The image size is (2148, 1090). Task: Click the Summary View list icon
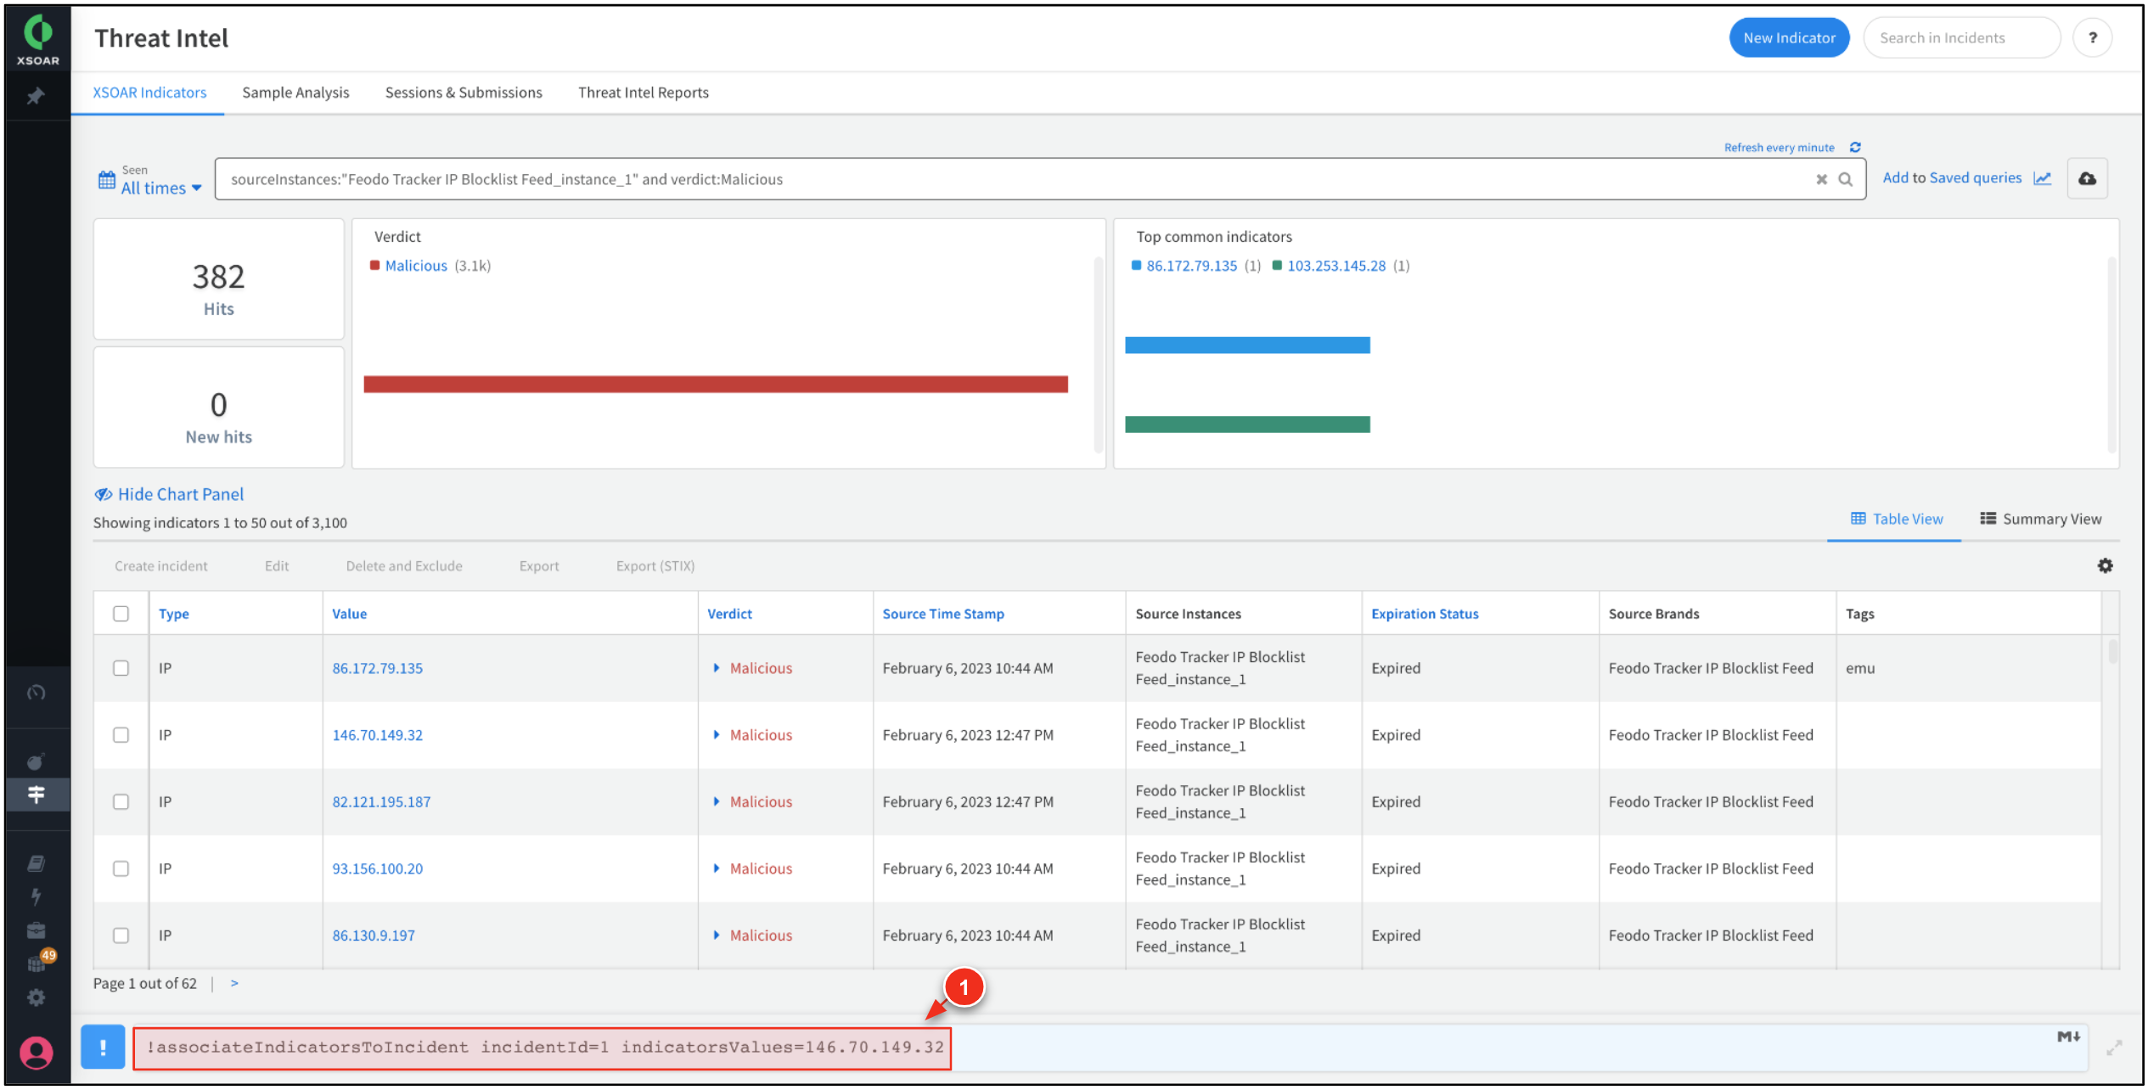tap(1988, 519)
